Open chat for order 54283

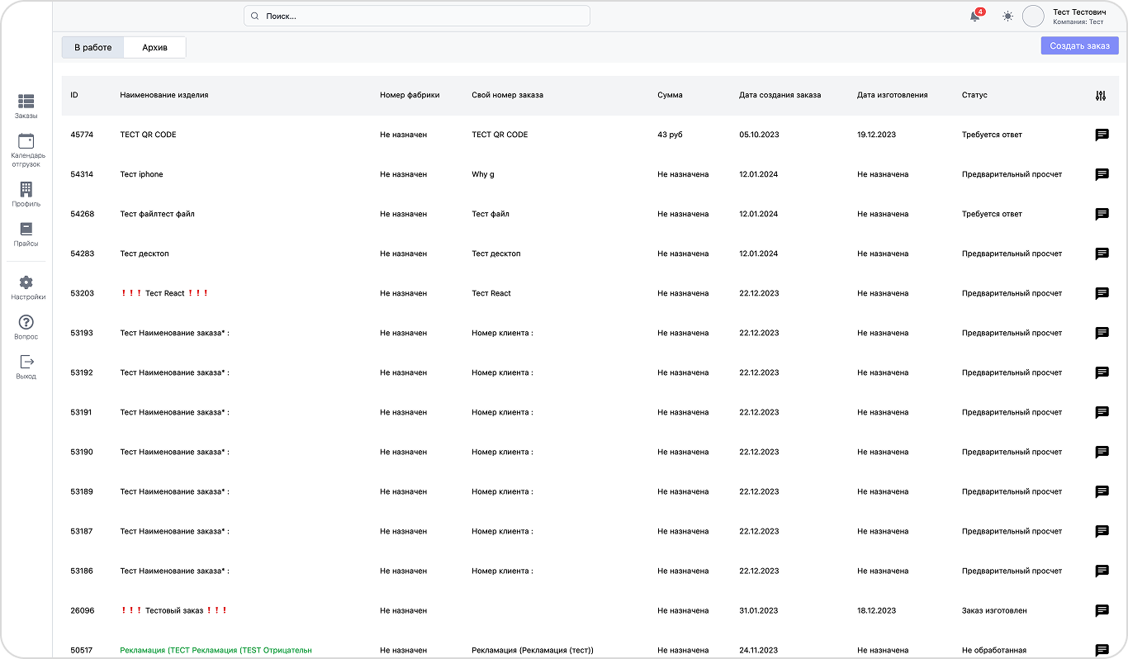coord(1102,254)
